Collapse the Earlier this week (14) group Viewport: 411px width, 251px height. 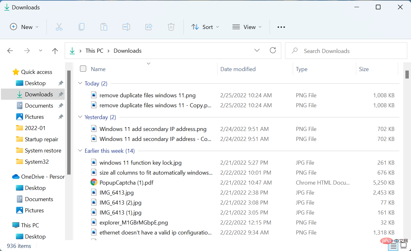click(81, 151)
